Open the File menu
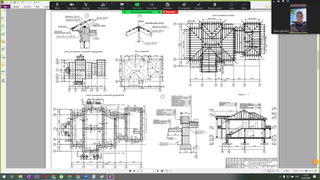This screenshot has width=320, height=180. [5, 6]
